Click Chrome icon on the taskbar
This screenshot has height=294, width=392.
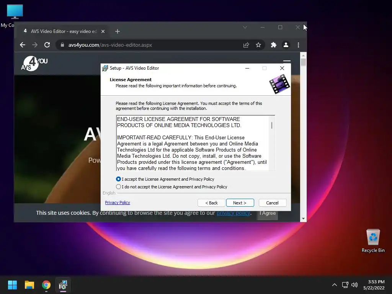coord(46,285)
